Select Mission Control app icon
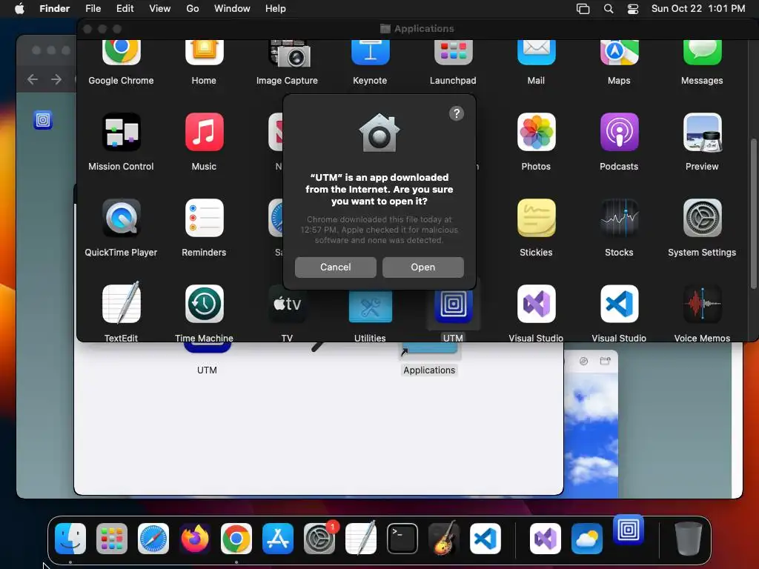The image size is (759, 569). [121, 132]
